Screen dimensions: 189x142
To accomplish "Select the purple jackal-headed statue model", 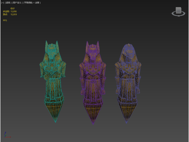I will tap(93, 83).
